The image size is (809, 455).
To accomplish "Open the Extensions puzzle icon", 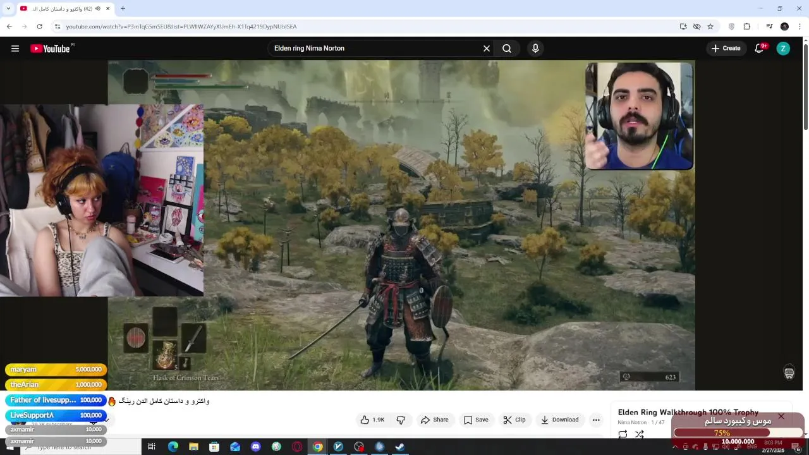I will 747,27.
